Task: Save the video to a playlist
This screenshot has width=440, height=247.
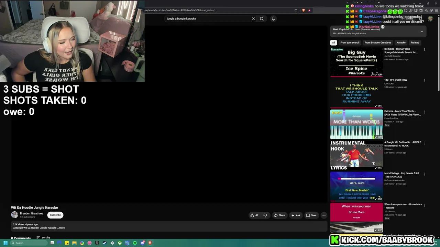Action: [x=311, y=215]
